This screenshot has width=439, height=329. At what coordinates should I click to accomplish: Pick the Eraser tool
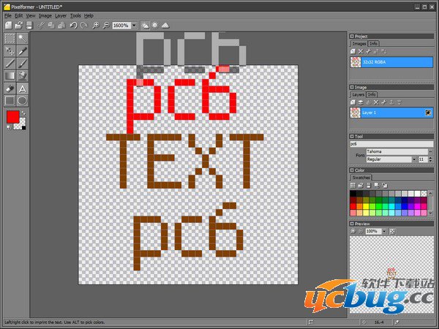click(x=9, y=88)
